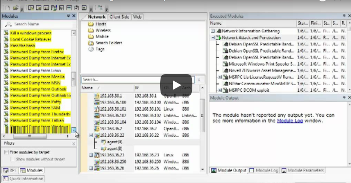Image resolution: width=351 pixels, height=183 pixels.
Task: Click the search magnifier icon in Modules
Action: 8,24
